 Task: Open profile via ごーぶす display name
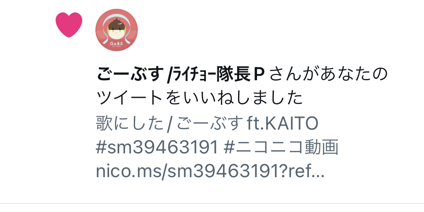(130, 74)
